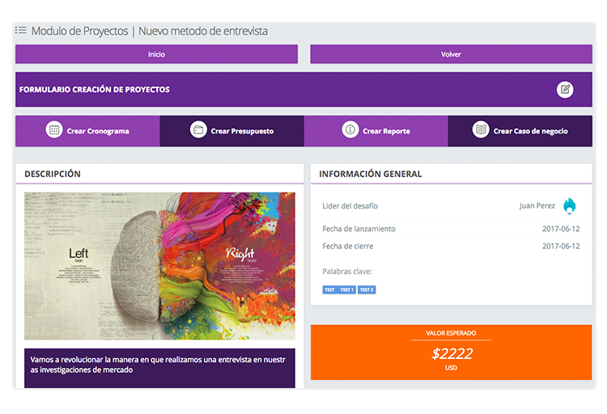607x414 pixels.
Task: Click the Volver button
Action: (451, 54)
